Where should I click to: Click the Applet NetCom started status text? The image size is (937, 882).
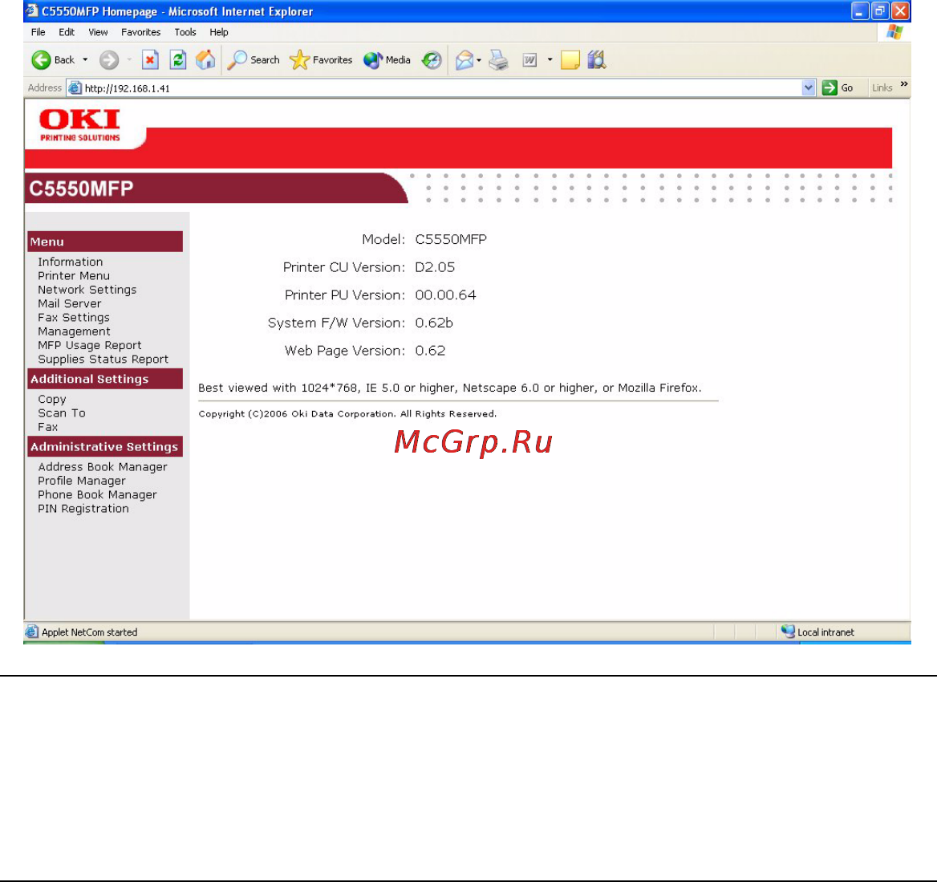[90, 632]
